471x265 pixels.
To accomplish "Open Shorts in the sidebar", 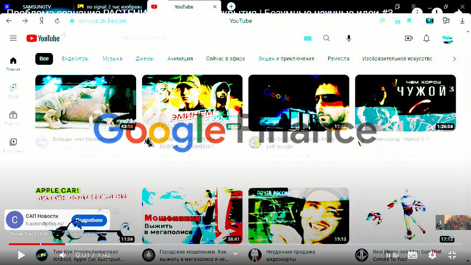I will click(13, 90).
